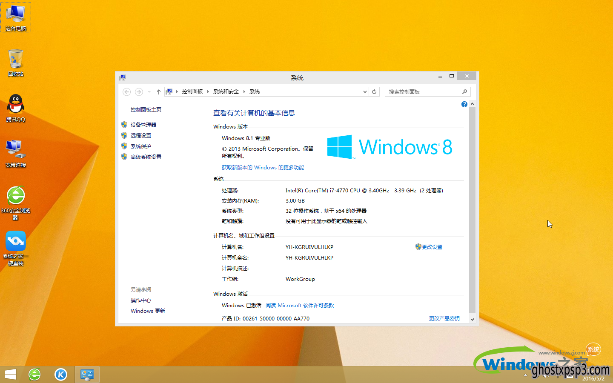
Task: Open the 回收站 recycle bin icon
Action: 16,63
